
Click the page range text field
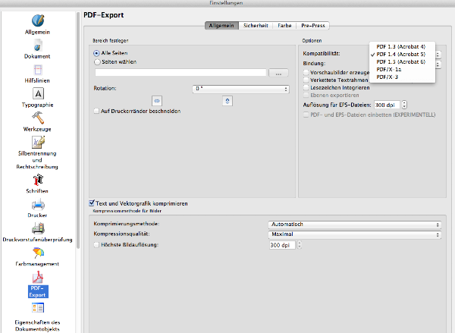point(180,74)
